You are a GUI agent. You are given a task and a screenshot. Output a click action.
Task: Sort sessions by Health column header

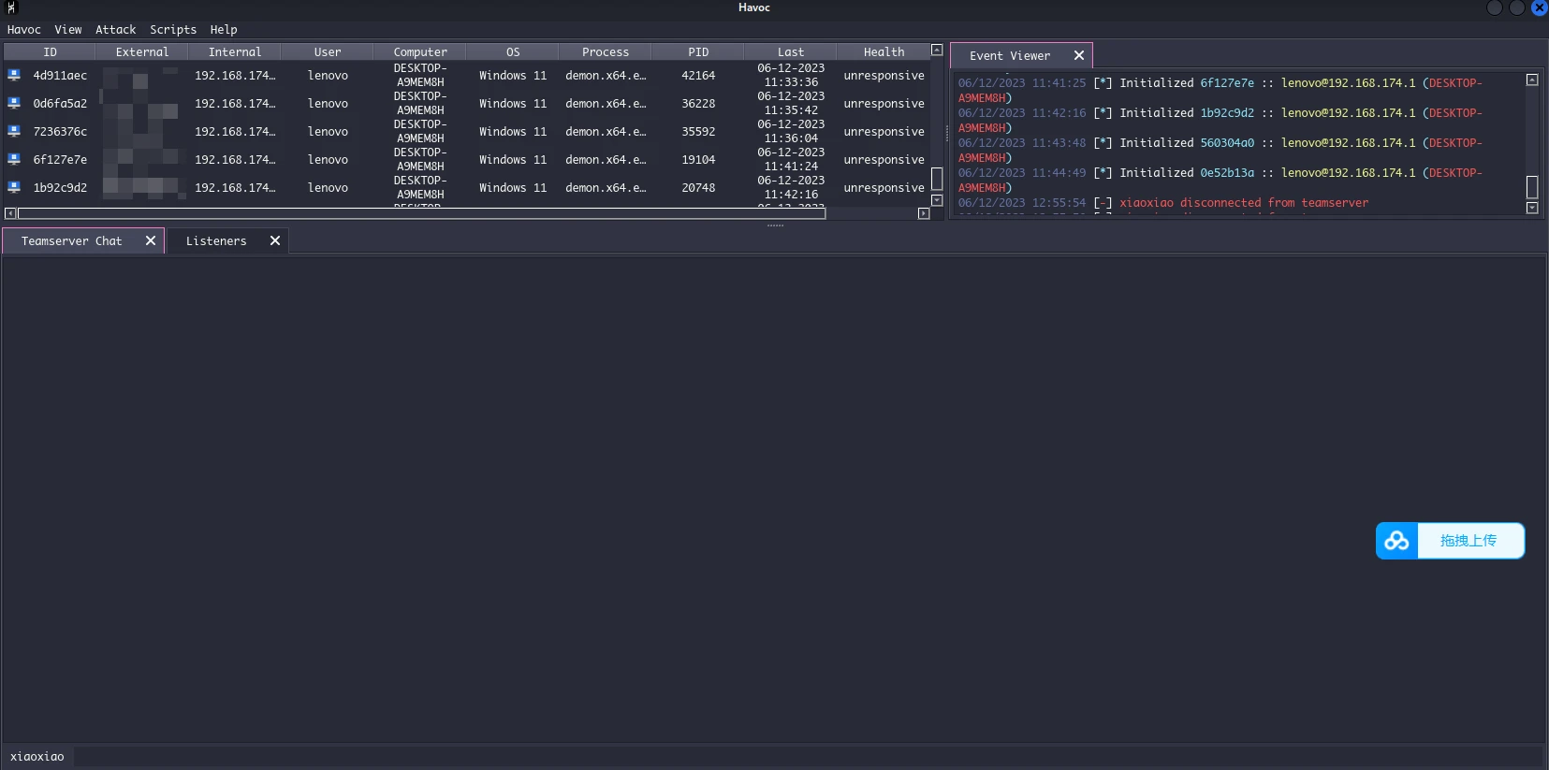click(x=884, y=52)
